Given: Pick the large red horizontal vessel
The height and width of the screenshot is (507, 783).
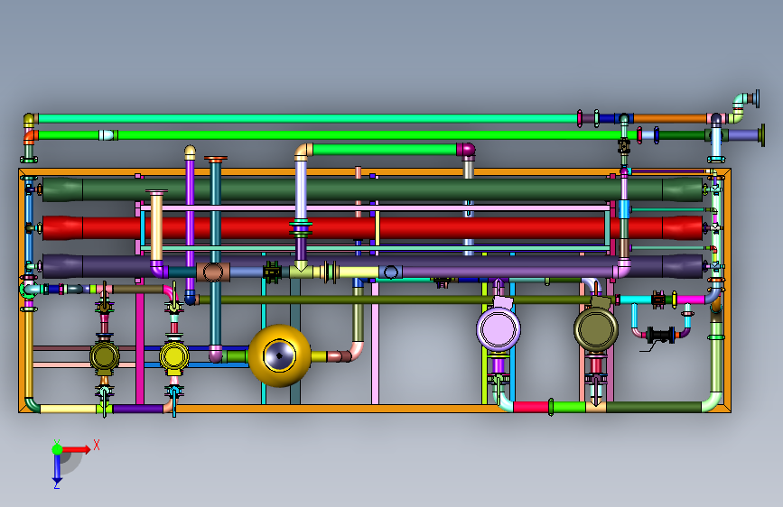Looking at the screenshot, I should pyautogui.click(x=372, y=228).
